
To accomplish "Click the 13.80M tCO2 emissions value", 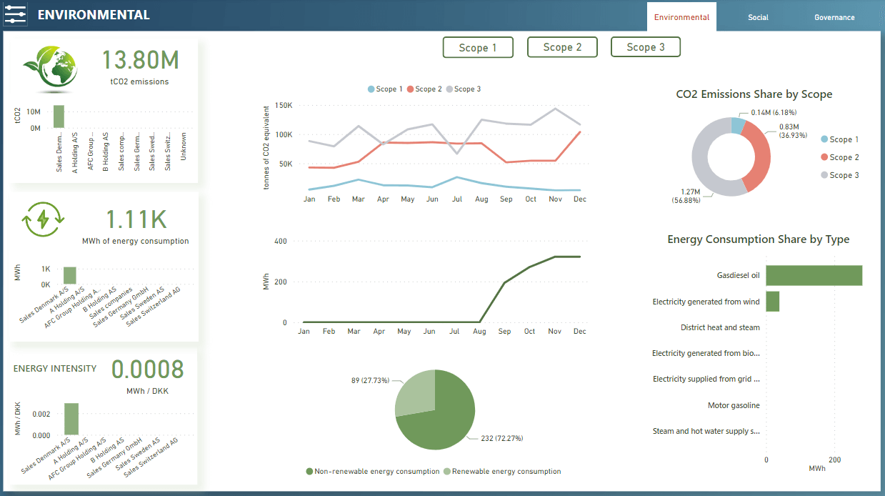I will 140,61.
